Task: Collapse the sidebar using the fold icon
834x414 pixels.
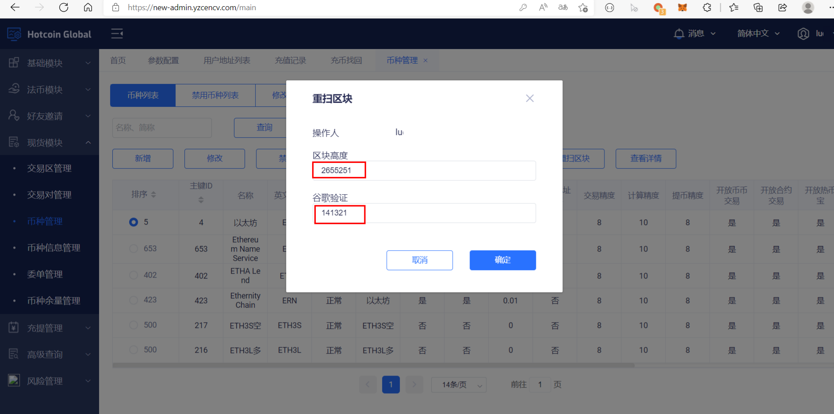Action: (x=117, y=33)
